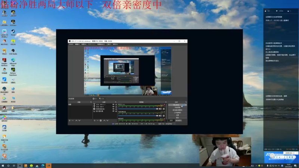The image size is (299, 168).
Task: Click the stop streaming button in OBS controls
Action: click(x=177, y=105)
